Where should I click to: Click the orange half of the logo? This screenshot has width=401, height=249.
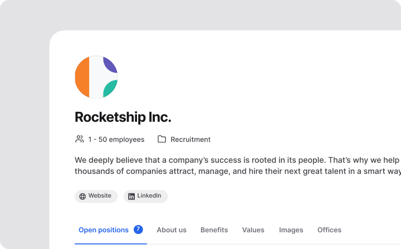(82, 77)
